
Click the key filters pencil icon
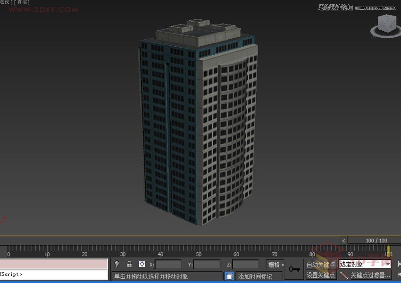(x=344, y=275)
